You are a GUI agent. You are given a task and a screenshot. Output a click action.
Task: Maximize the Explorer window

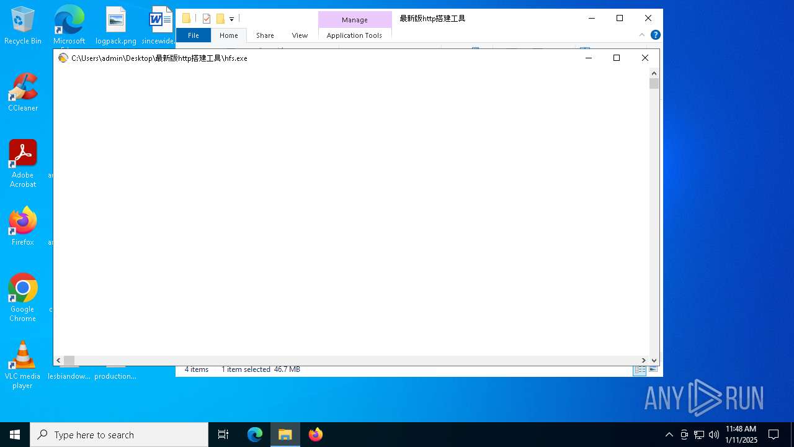(x=620, y=18)
